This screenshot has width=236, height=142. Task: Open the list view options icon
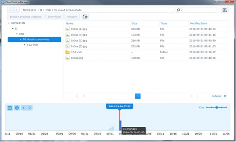coord(225,10)
